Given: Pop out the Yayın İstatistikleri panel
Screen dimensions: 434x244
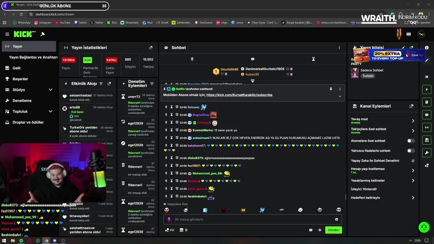Looking at the screenshot, I should click(151, 48).
